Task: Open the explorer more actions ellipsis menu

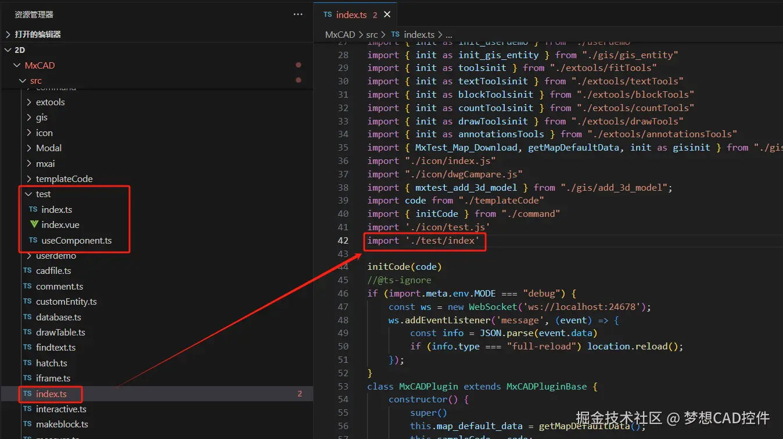Action: pos(298,15)
